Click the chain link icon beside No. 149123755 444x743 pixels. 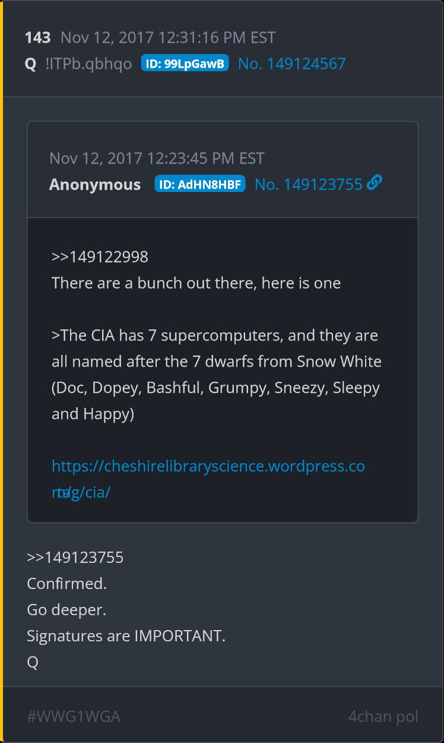(x=374, y=183)
